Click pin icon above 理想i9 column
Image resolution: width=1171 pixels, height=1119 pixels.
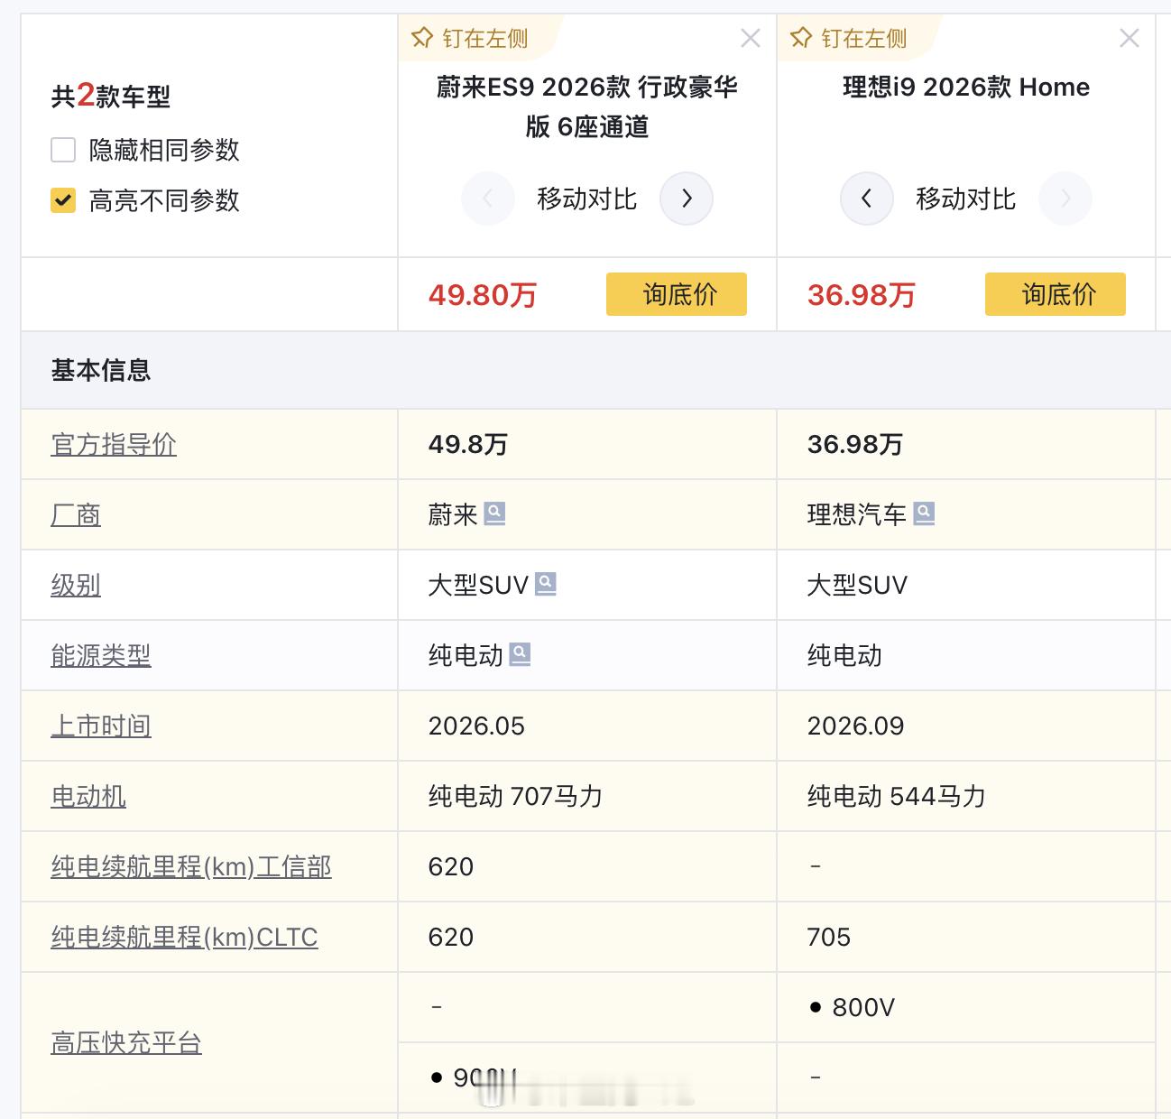click(x=801, y=38)
